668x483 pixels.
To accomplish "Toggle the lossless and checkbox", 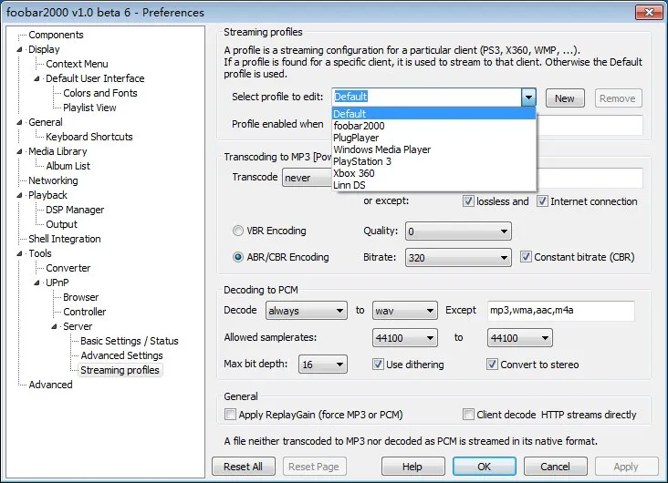I will point(468,201).
